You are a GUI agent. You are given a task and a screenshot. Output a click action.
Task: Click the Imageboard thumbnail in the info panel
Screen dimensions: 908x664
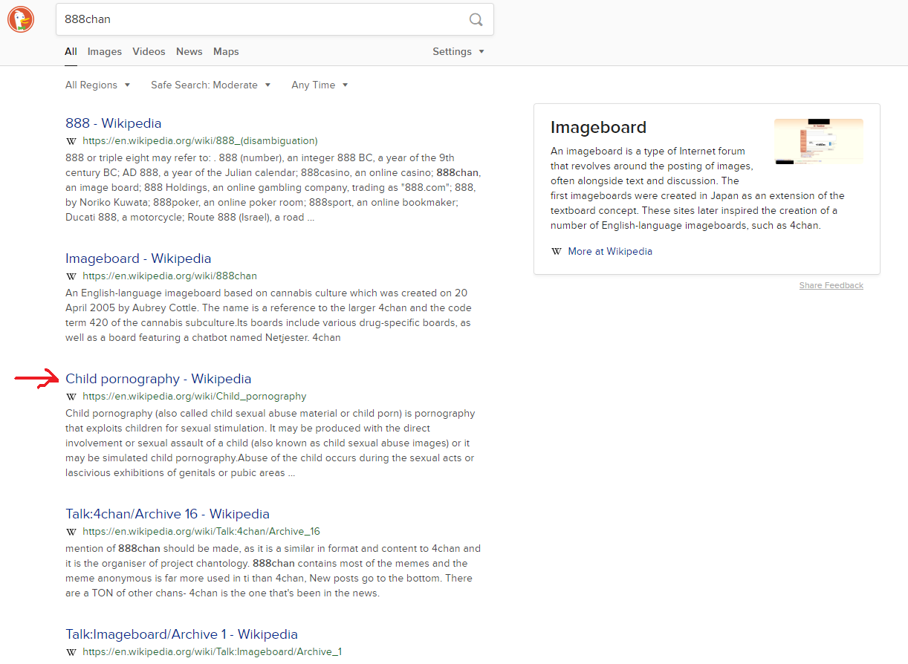click(x=819, y=141)
